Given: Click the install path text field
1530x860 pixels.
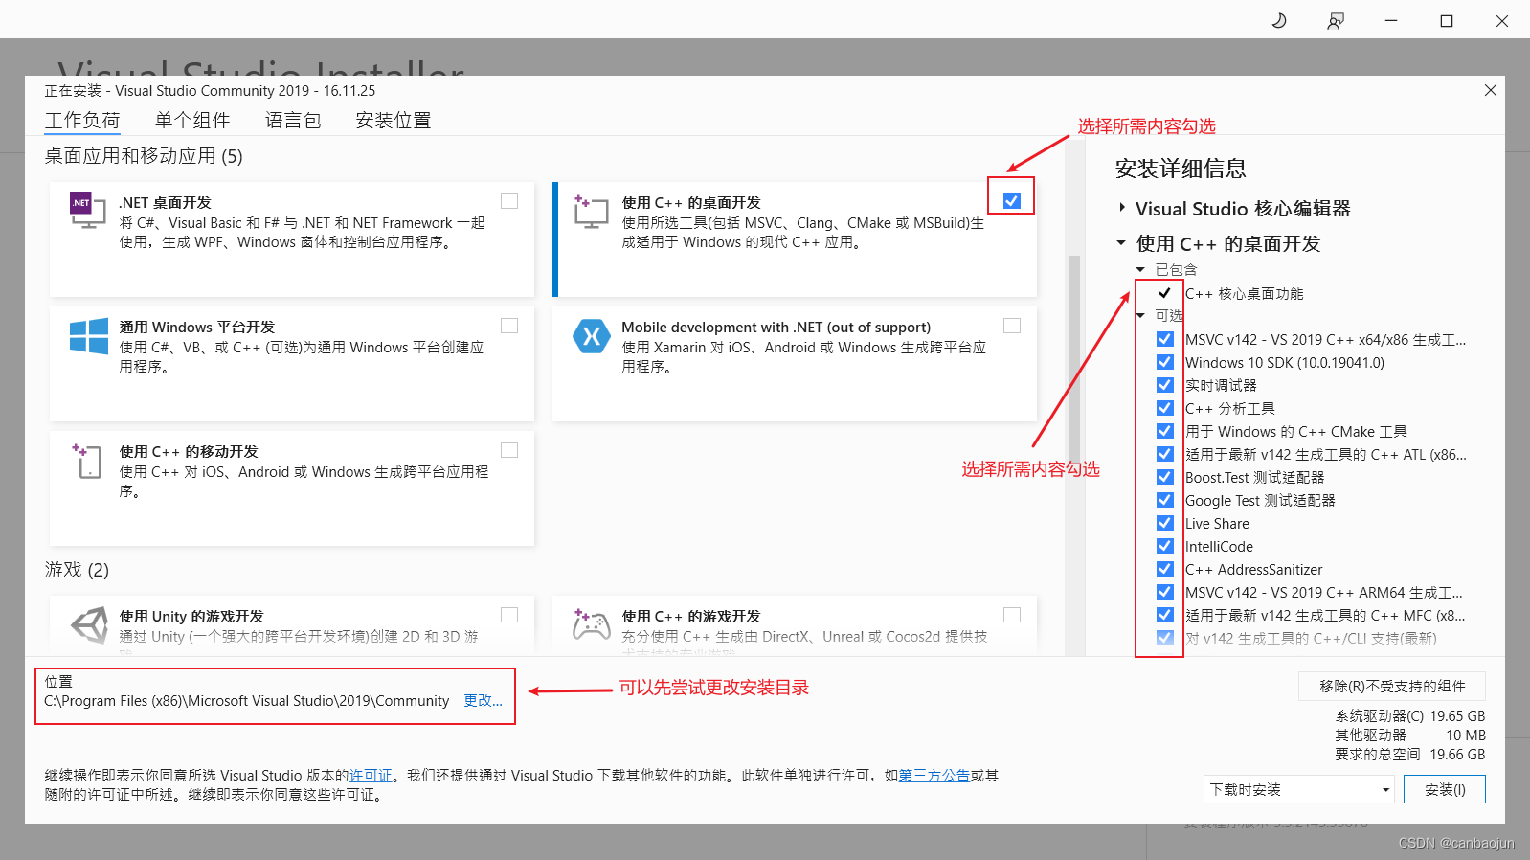Looking at the screenshot, I should pos(246,701).
